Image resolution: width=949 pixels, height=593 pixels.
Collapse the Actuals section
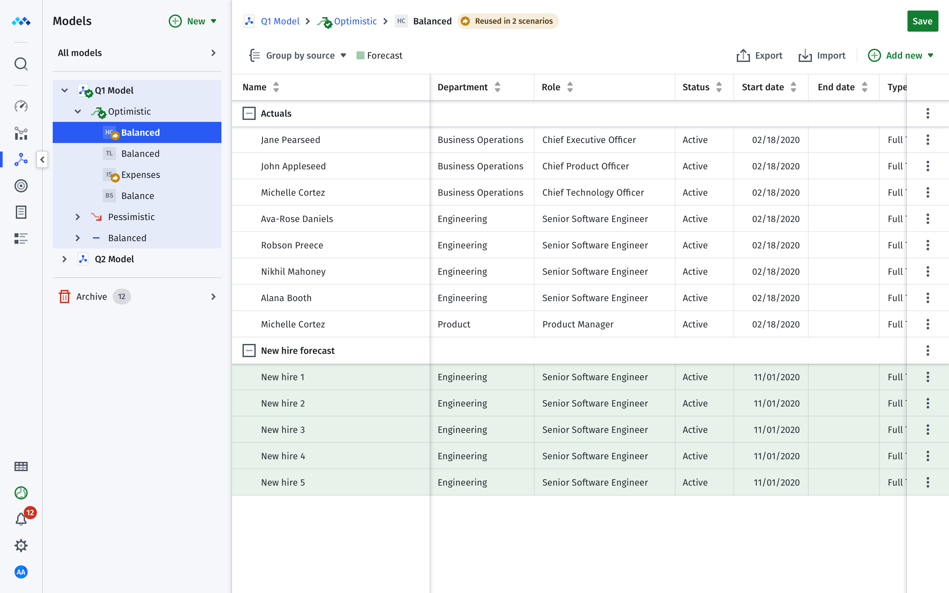(x=249, y=113)
